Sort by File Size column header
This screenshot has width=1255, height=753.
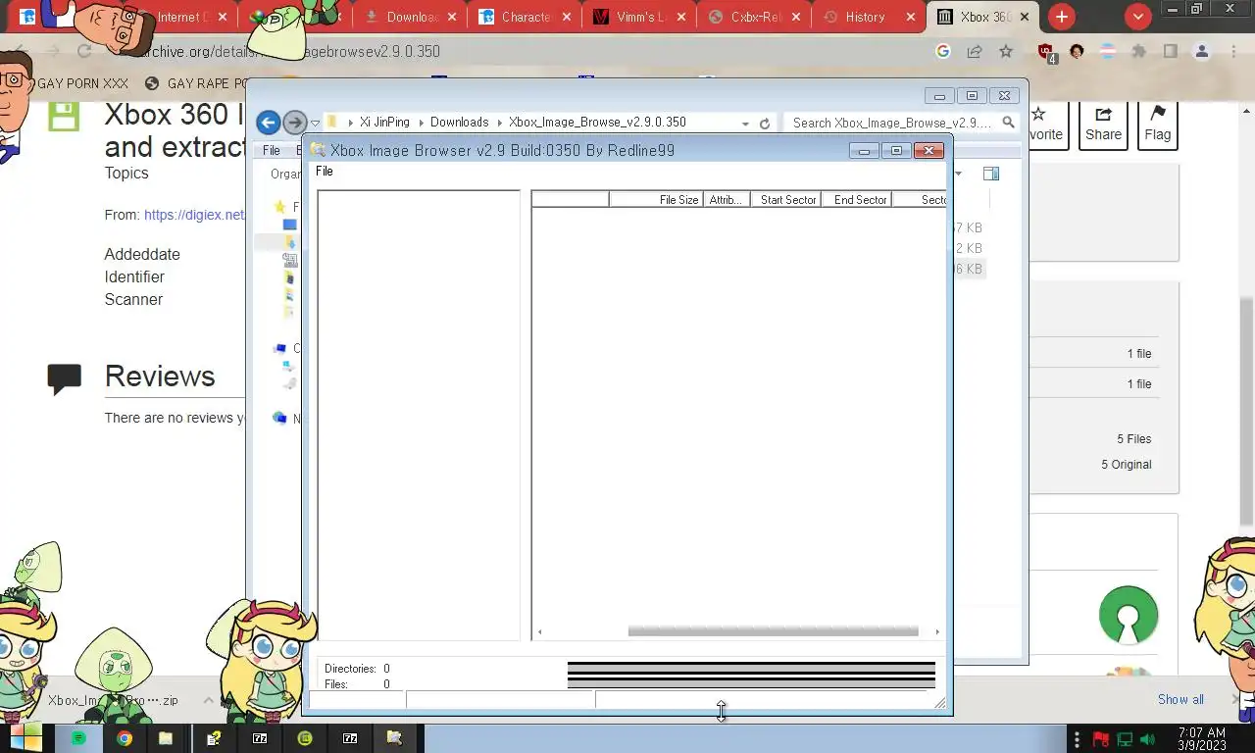pyautogui.click(x=656, y=200)
